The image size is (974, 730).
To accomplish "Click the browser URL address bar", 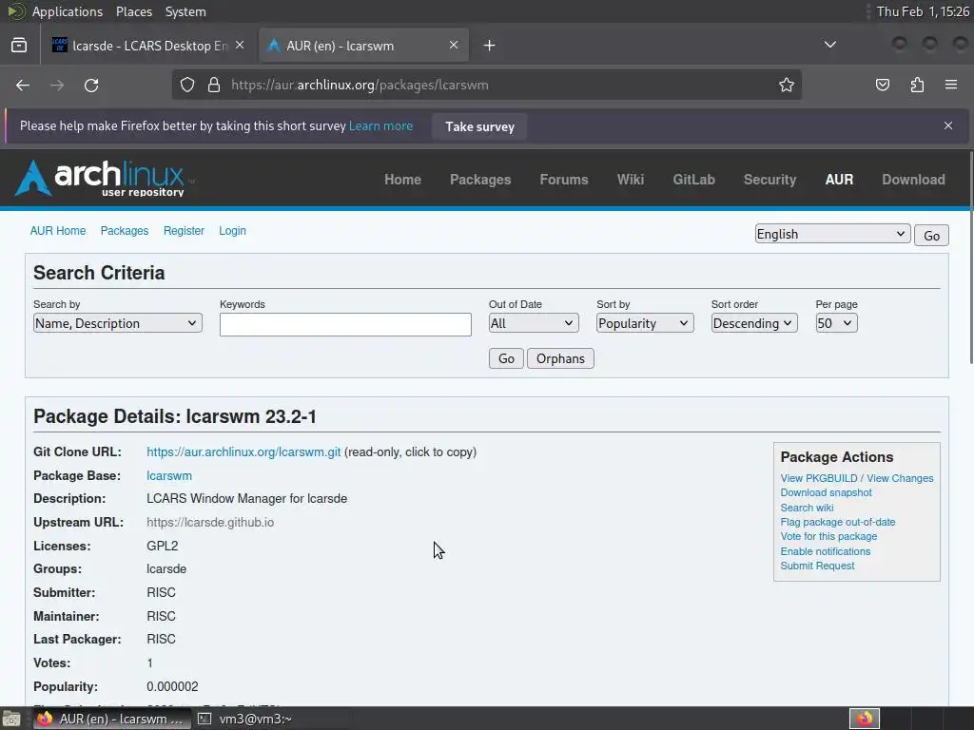I will coord(488,85).
